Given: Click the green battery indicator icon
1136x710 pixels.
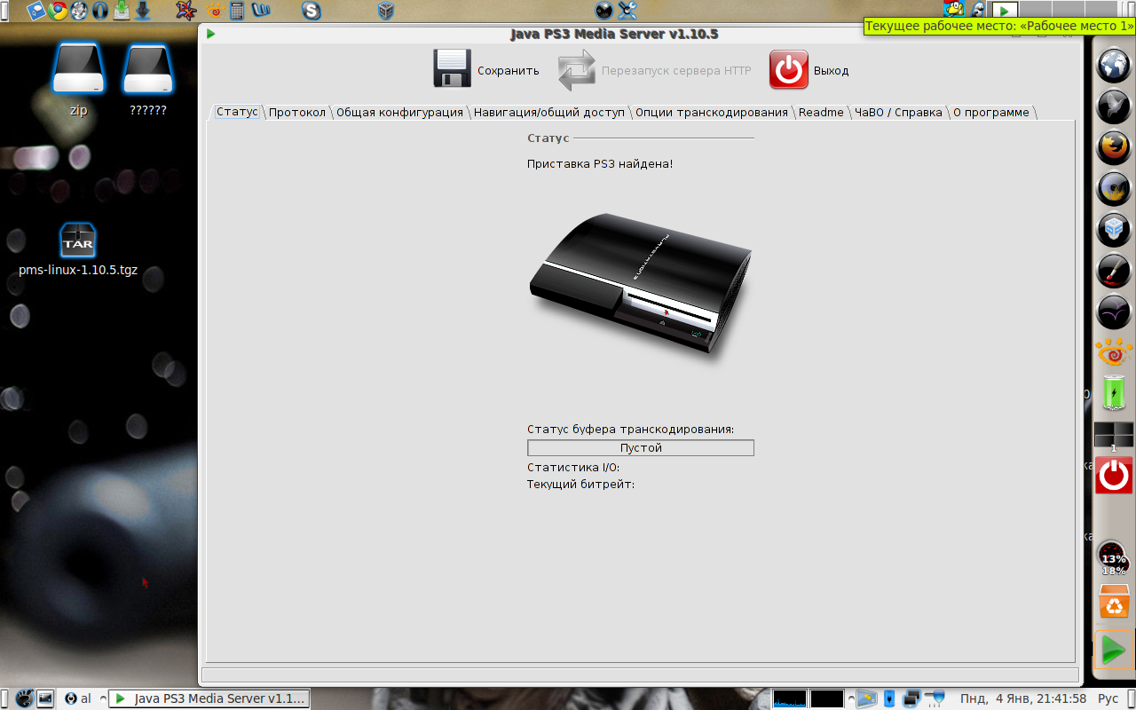Looking at the screenshot, I should (1114, 391).
